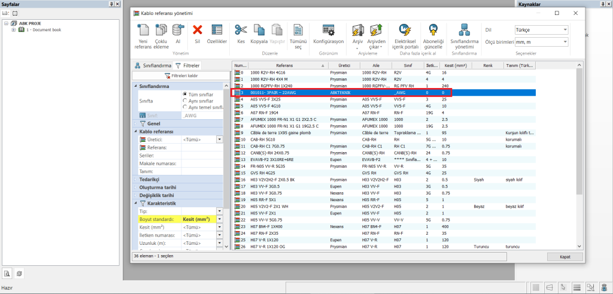Click the Çoklu ekleme icon
The width and height of the screenshot is (613, 294).
161,30
